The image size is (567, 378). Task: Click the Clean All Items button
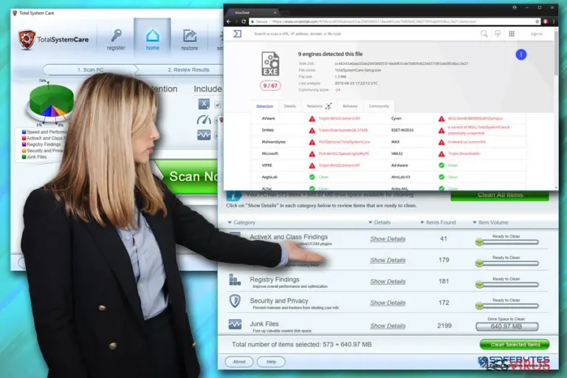pyautogui.click(x=500, y=195)
